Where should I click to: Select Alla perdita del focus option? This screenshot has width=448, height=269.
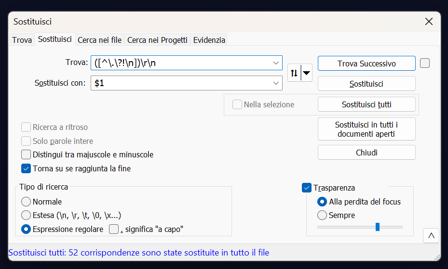[322, 202]
